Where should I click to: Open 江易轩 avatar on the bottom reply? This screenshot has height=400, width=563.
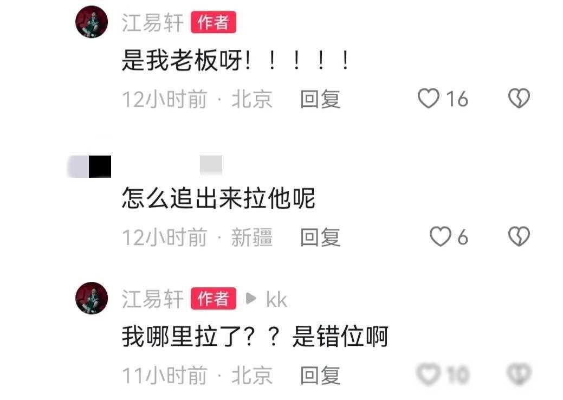92,298
